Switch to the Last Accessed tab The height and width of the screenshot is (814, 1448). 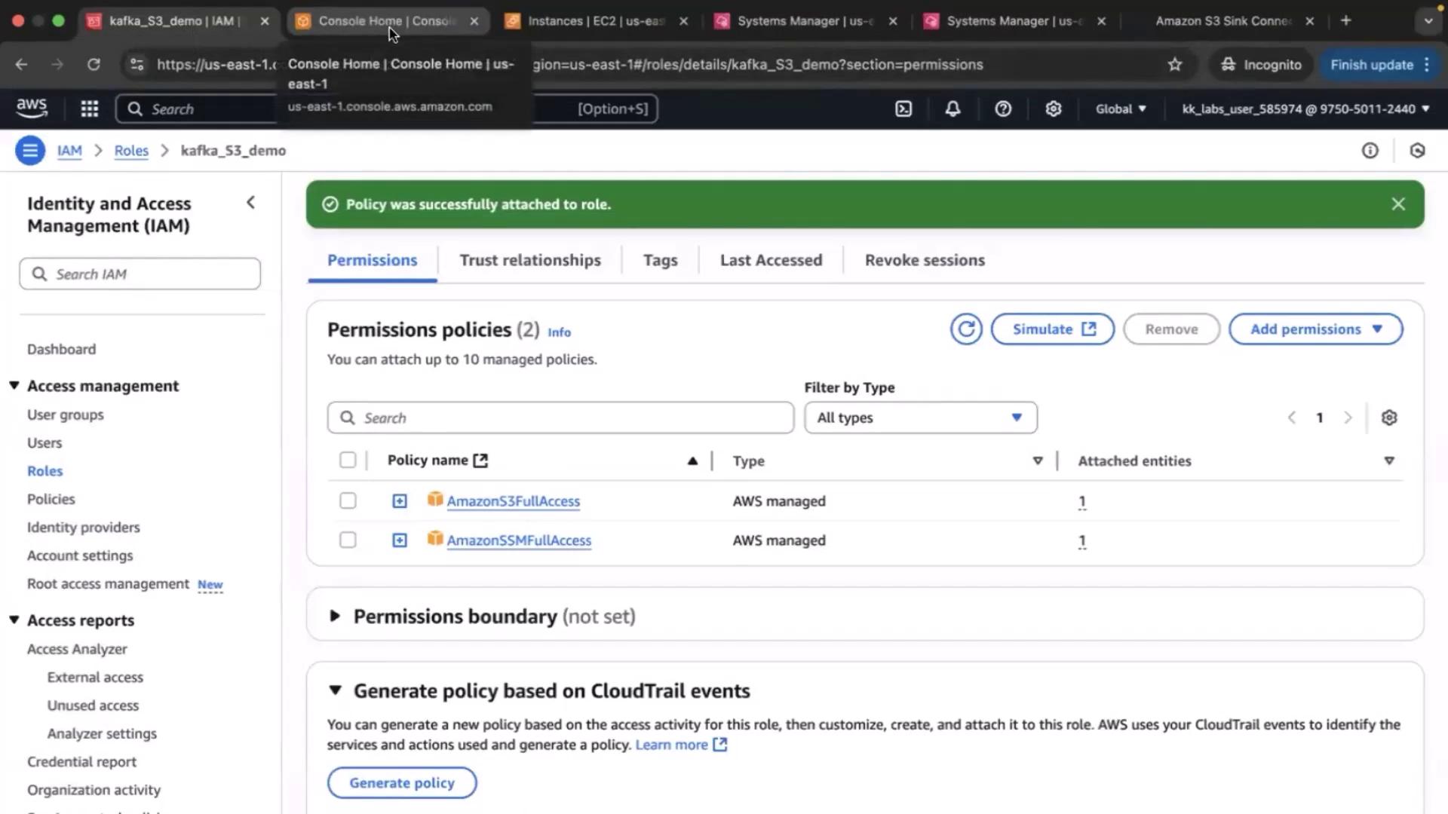click(x=771, y=260)
